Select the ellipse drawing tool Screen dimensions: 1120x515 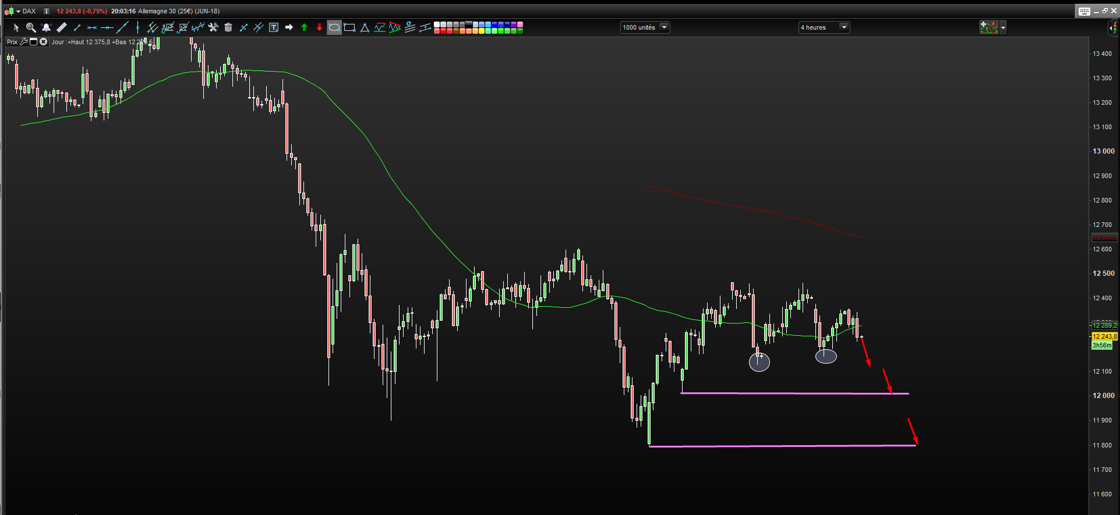pos(334,27)
